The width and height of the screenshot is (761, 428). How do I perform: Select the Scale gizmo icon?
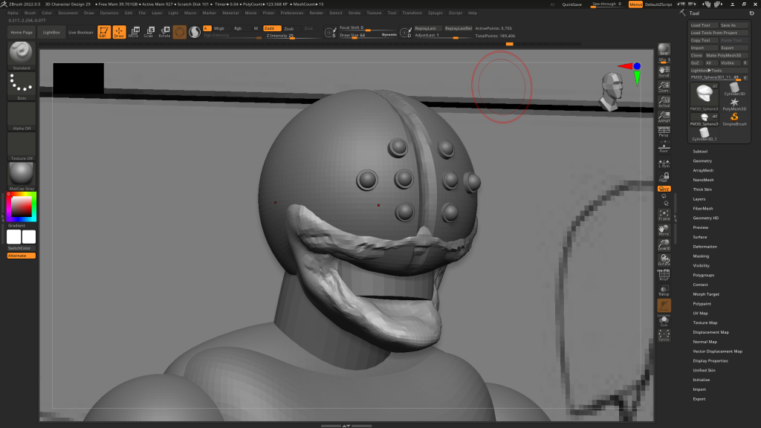click(149, 32)
